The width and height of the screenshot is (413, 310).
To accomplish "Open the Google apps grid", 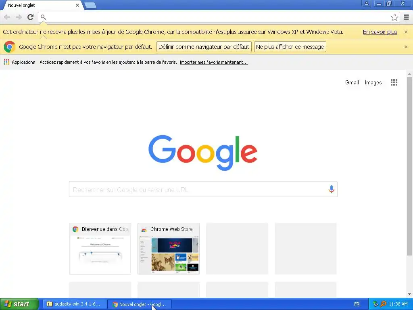I will coord(394,82).
